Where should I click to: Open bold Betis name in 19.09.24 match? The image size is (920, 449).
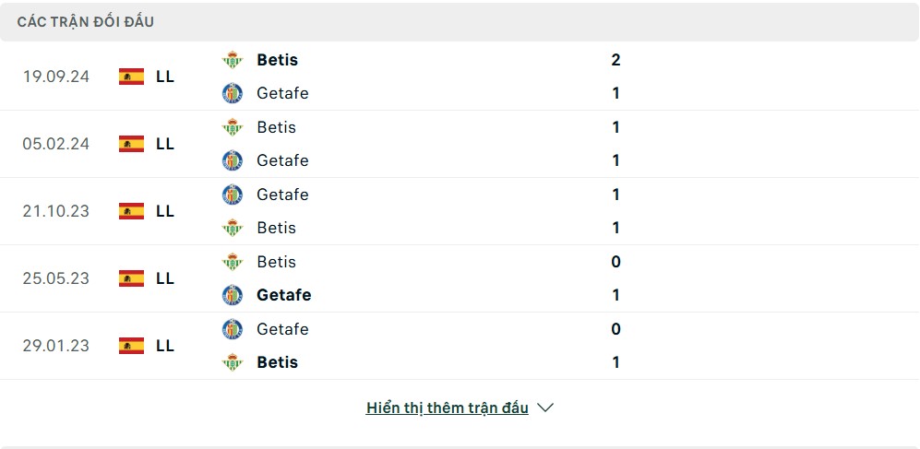278,60
